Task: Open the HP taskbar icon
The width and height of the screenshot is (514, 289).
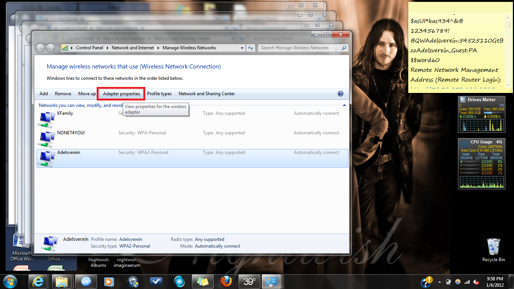Action: (132, 281)
